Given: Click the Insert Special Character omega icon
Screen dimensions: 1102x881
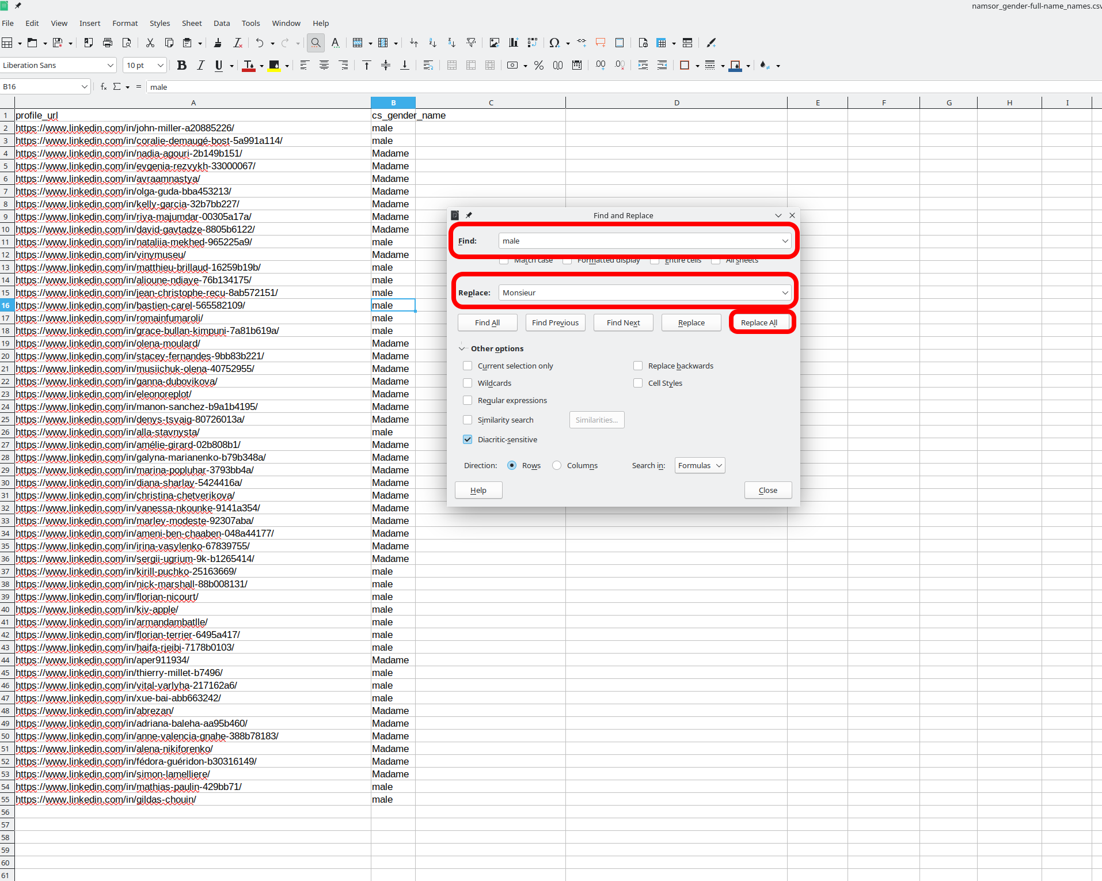Looking at the screenshot, I should click(554, 43).
